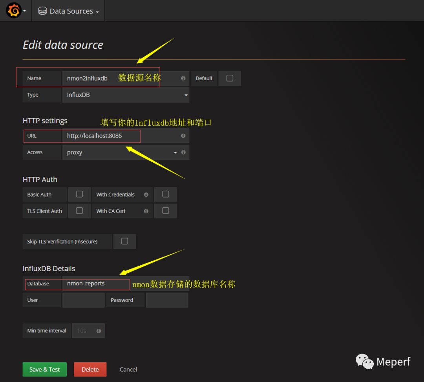Click the Password input field

pyautogui.click(x=167, y=300)
